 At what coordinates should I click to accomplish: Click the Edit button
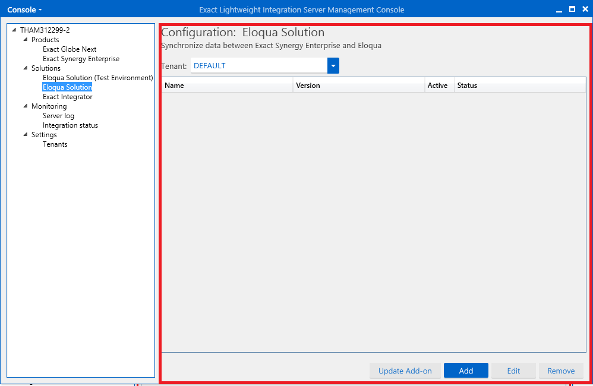pos(513,371)
